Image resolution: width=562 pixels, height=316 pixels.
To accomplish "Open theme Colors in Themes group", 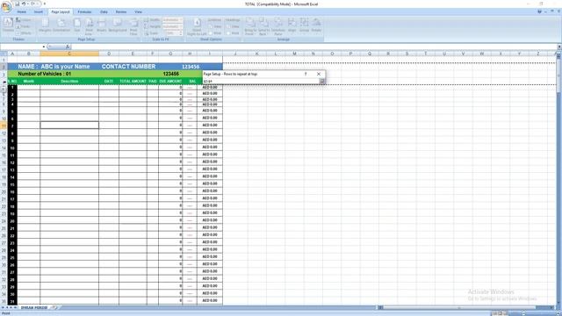I will 24,20.
